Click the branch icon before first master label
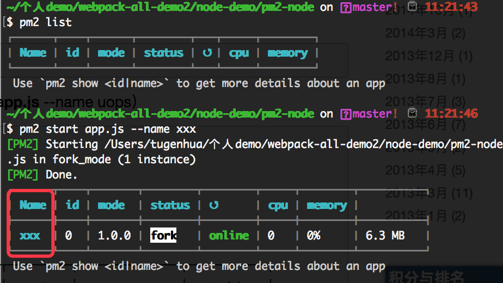Image resolution: width=503 pixels, height=283 pixels. coord(346,7)
